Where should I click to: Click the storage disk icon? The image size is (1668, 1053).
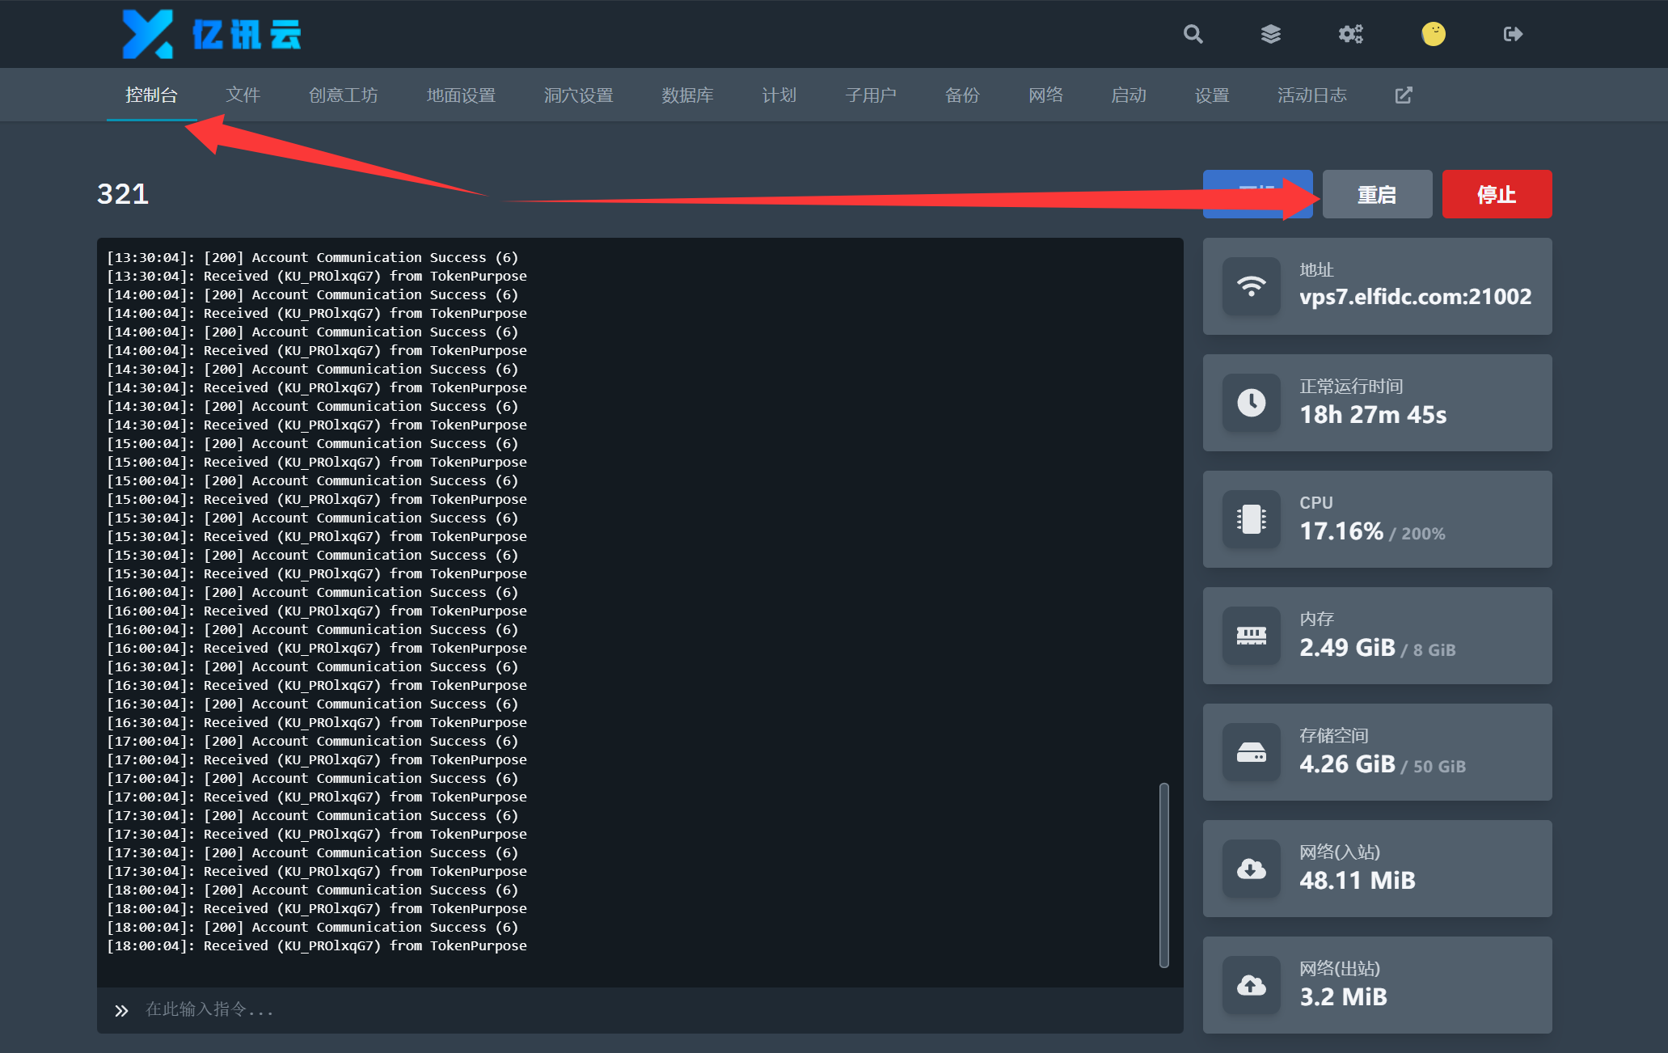(1251, 752)
